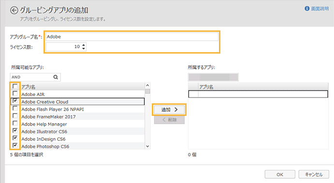Confirm with the OK button
The height and width of the screenshot is (183, 334).
280,174
